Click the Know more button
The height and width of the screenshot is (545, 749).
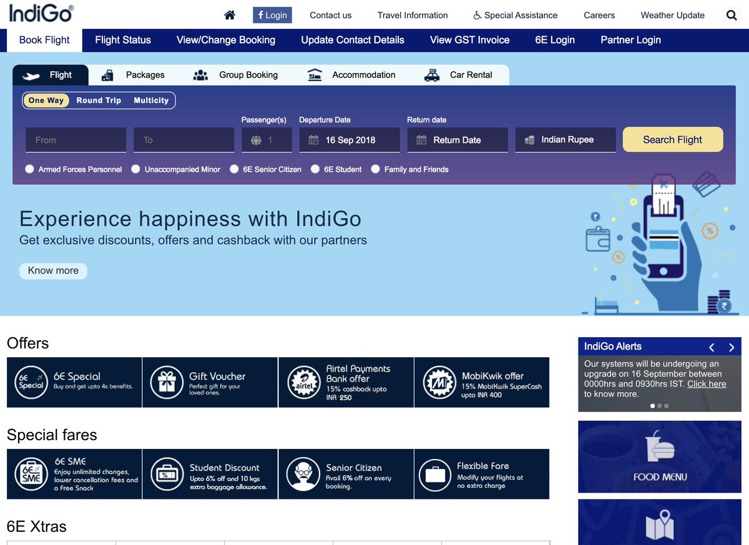(x=53, y=271)
